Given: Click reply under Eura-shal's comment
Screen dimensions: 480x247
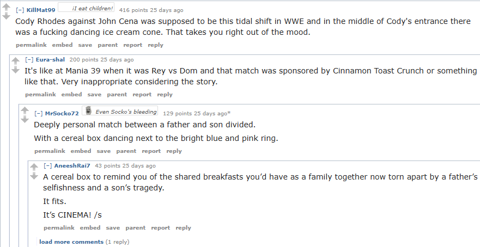Looking at the screenshot, I should click(165, 95).
